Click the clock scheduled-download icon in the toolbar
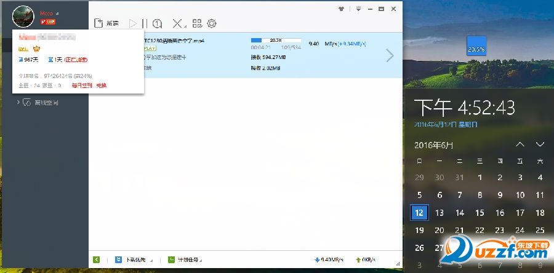The width and height of the screenshot is (554, 273). pos(158,23)
